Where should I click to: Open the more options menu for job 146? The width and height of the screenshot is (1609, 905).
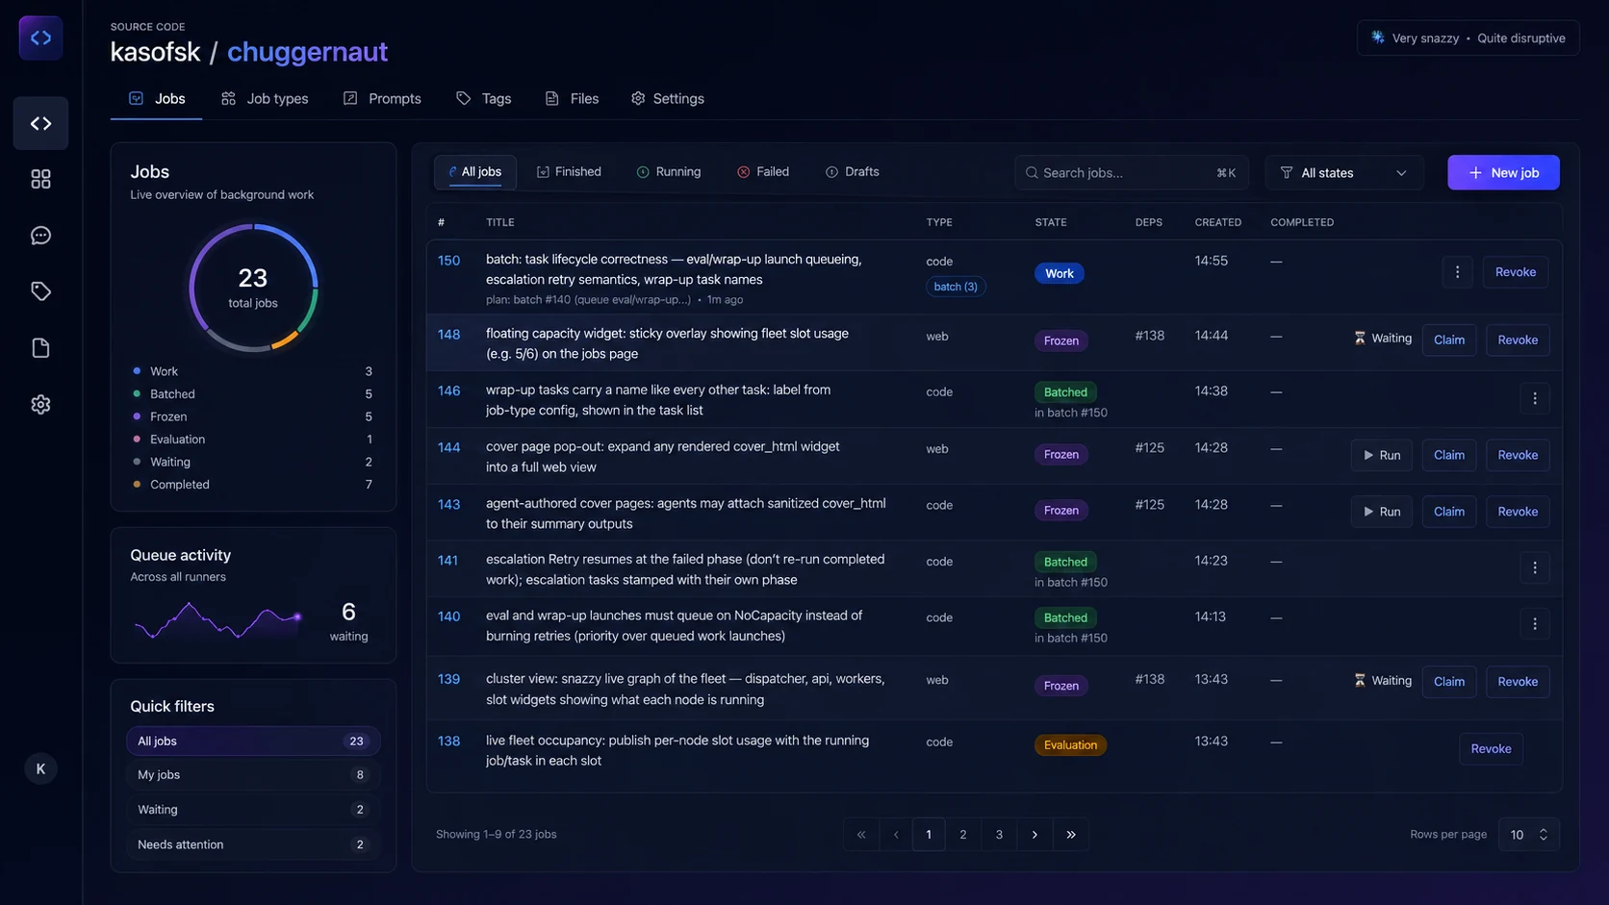click(x=1535, y=398)
